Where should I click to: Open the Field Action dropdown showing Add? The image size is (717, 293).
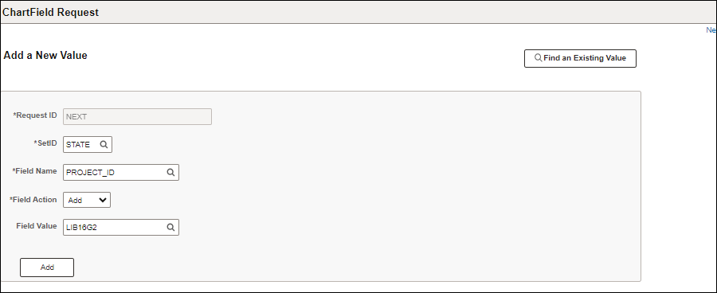pyautogui.click(x=87, y=200)
